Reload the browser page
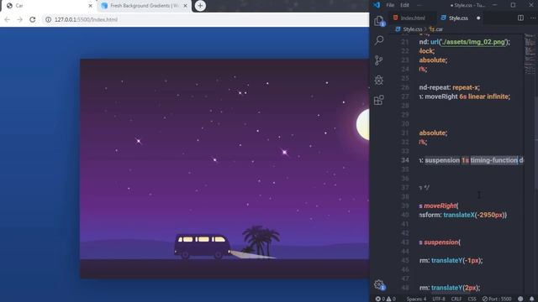 point(33,19)
